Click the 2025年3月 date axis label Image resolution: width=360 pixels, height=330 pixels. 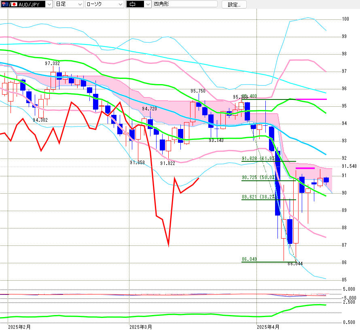pyautogui.click(x=141, y=327)
